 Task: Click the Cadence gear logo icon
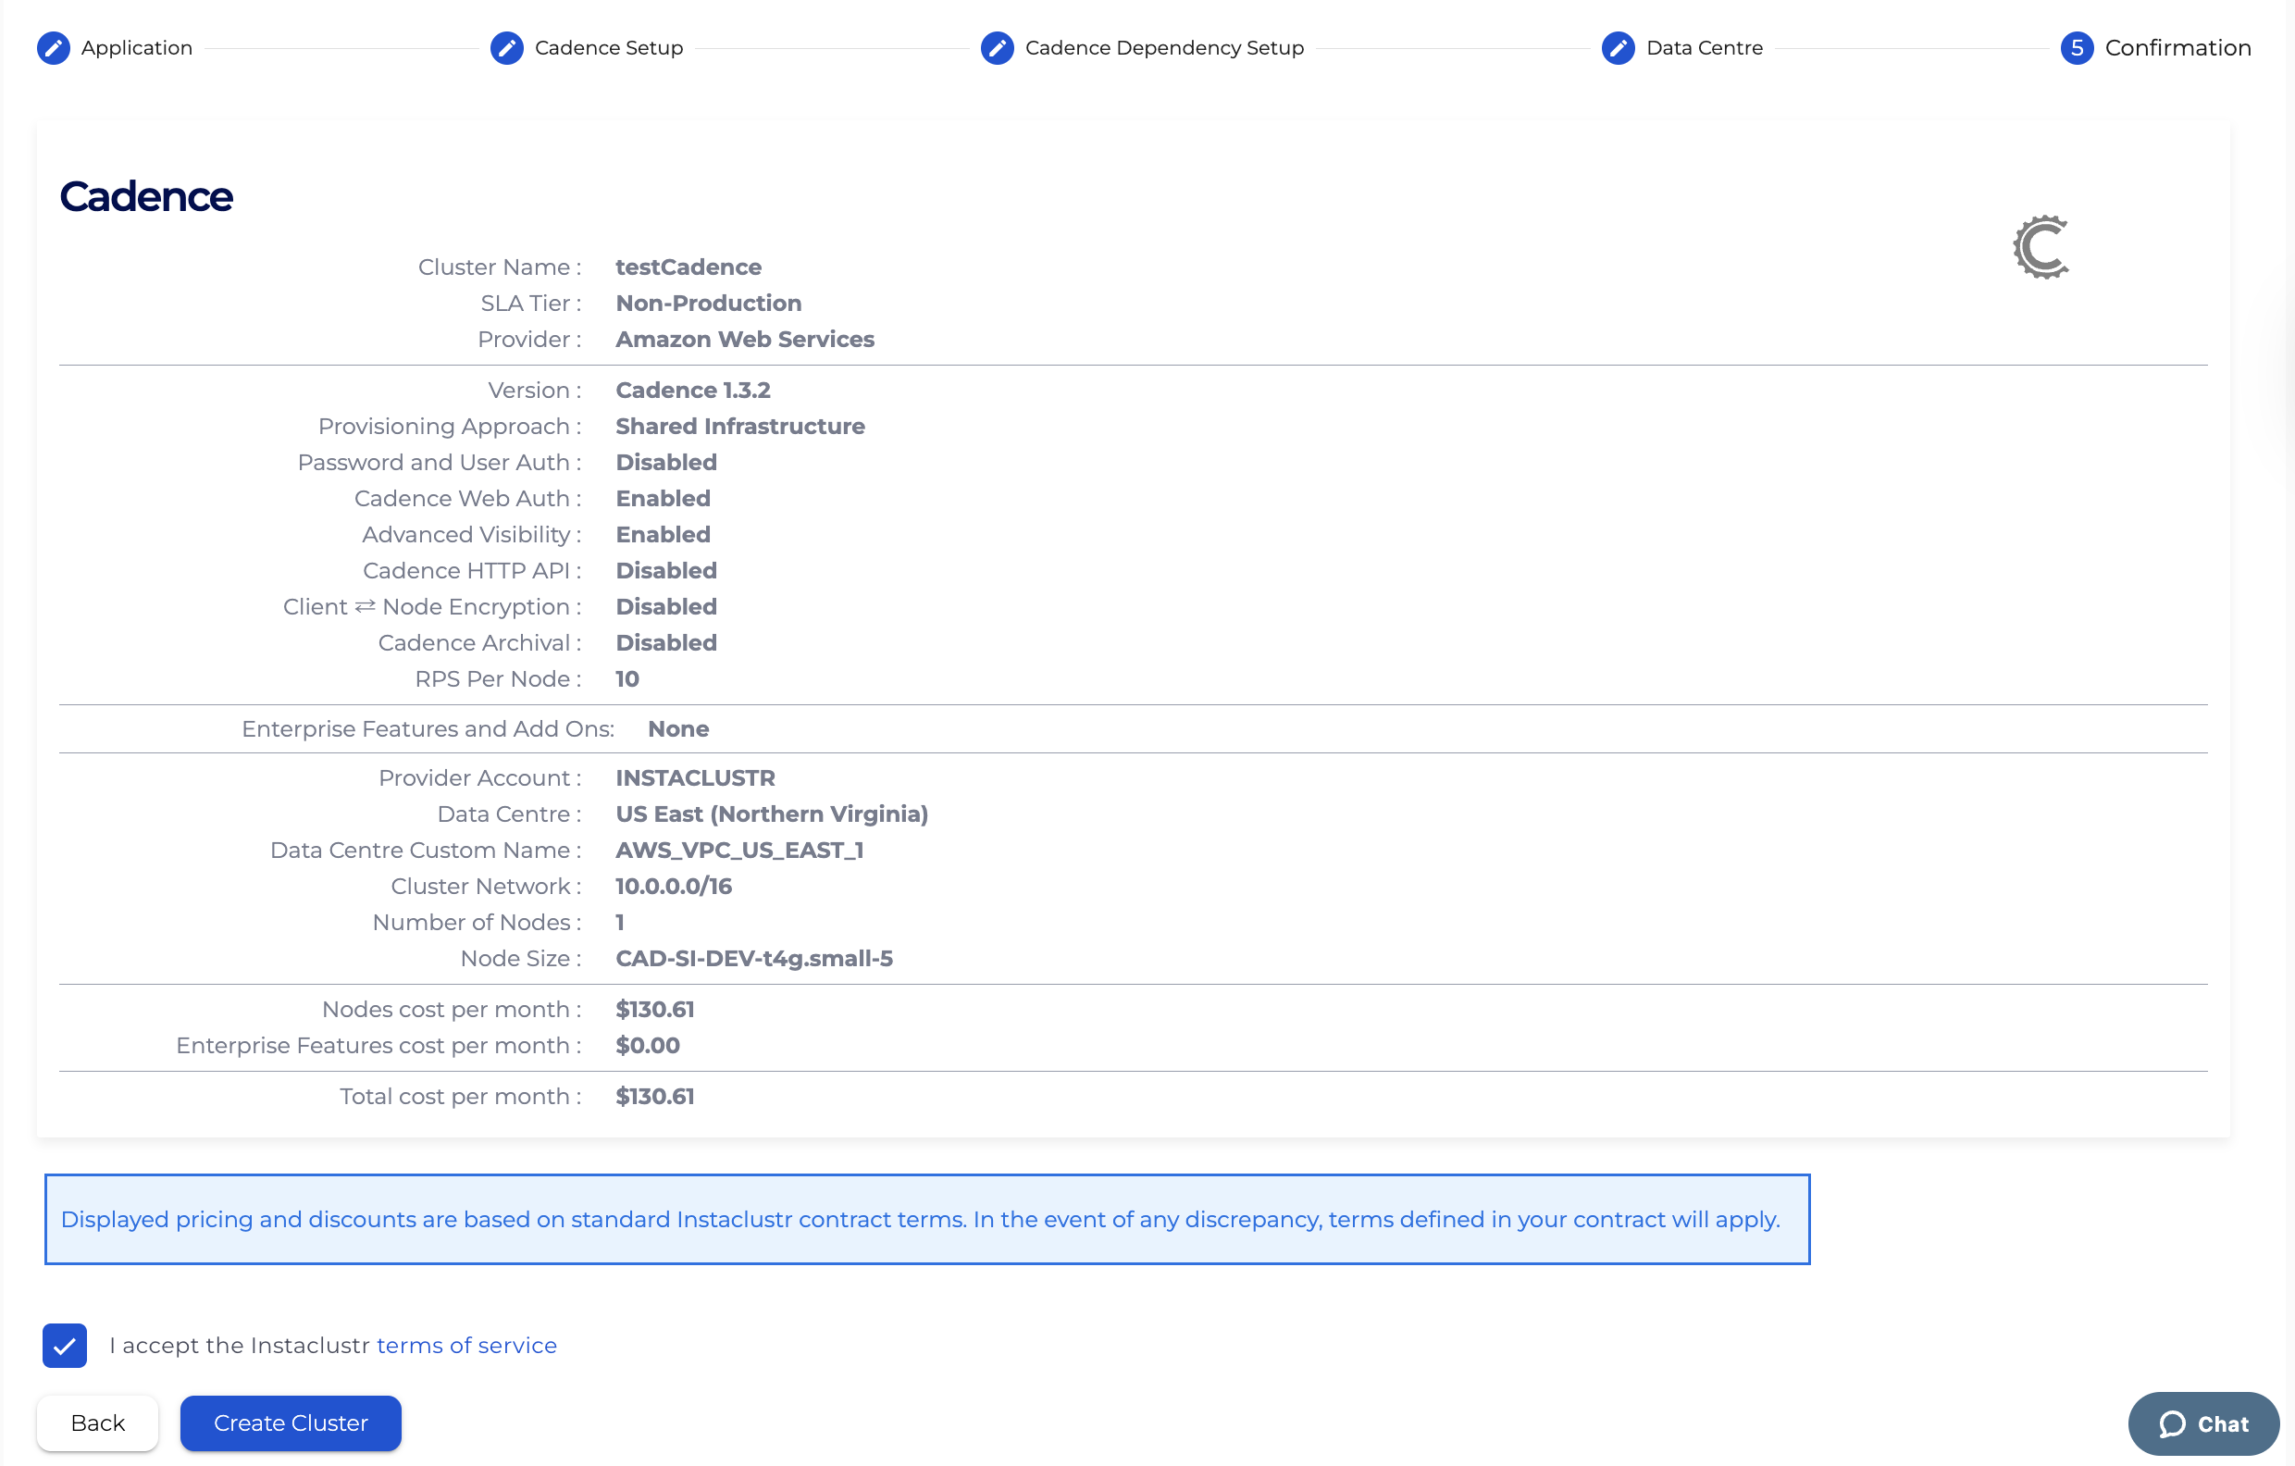(x=2041, y=247)
